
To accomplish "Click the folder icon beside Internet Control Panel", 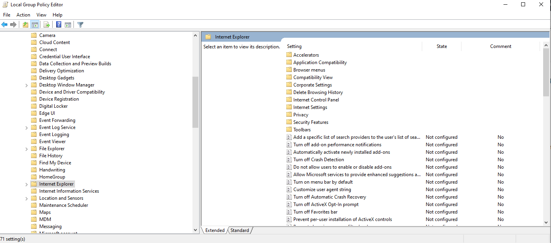I will 289,100.
